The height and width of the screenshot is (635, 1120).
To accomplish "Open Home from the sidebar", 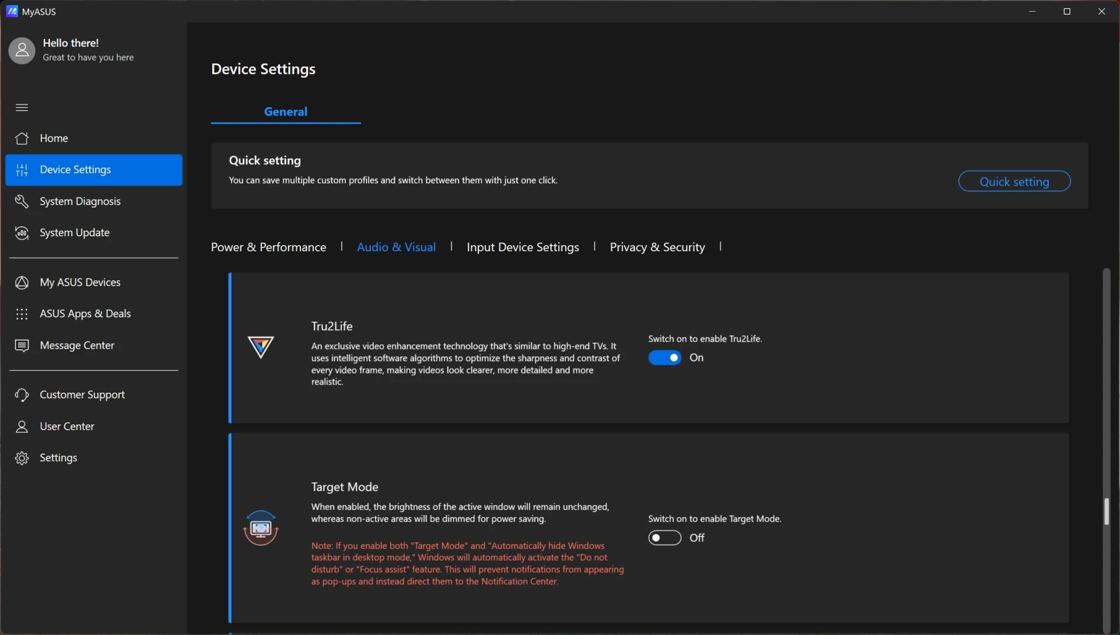I will (x=94, y=138).
